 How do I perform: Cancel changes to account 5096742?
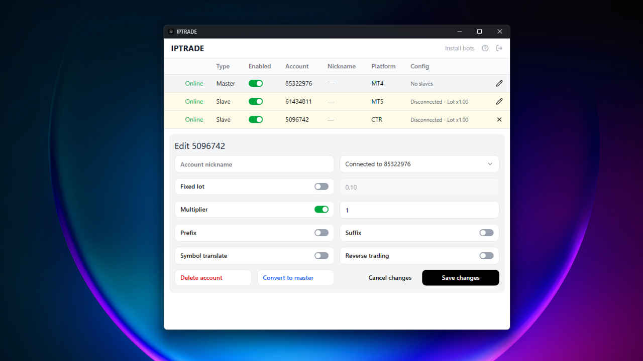pyautogui.click(x=390, y=277)
